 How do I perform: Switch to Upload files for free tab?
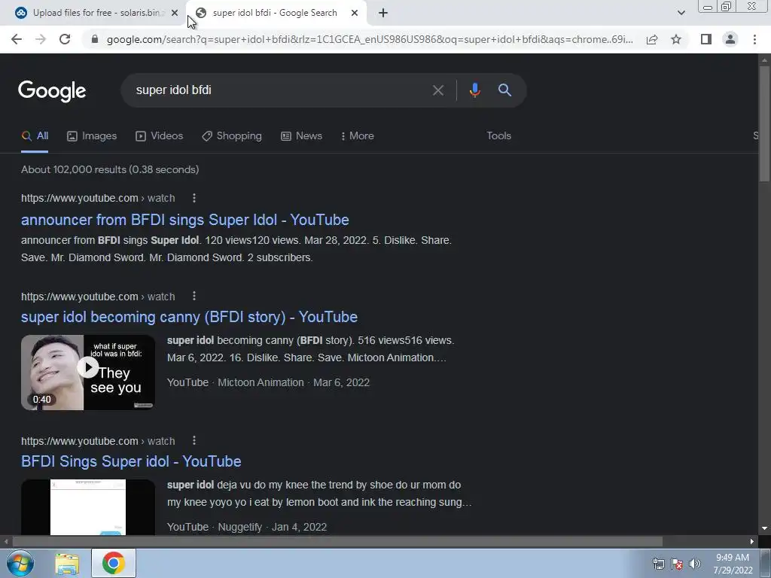pos(96,14)
